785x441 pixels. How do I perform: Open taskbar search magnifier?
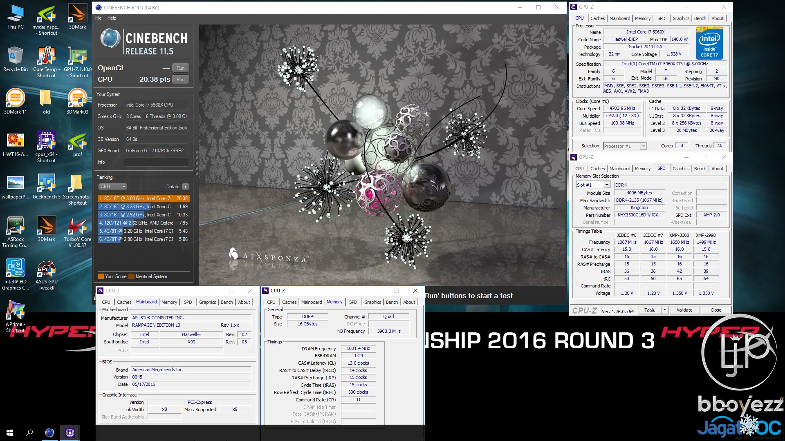point(29,432)
